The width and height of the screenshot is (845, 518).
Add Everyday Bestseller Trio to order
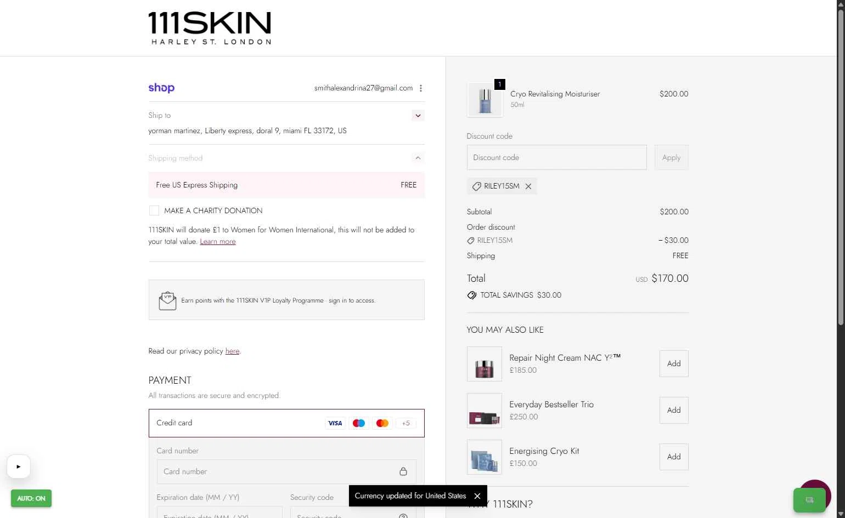tap(674, 411)
